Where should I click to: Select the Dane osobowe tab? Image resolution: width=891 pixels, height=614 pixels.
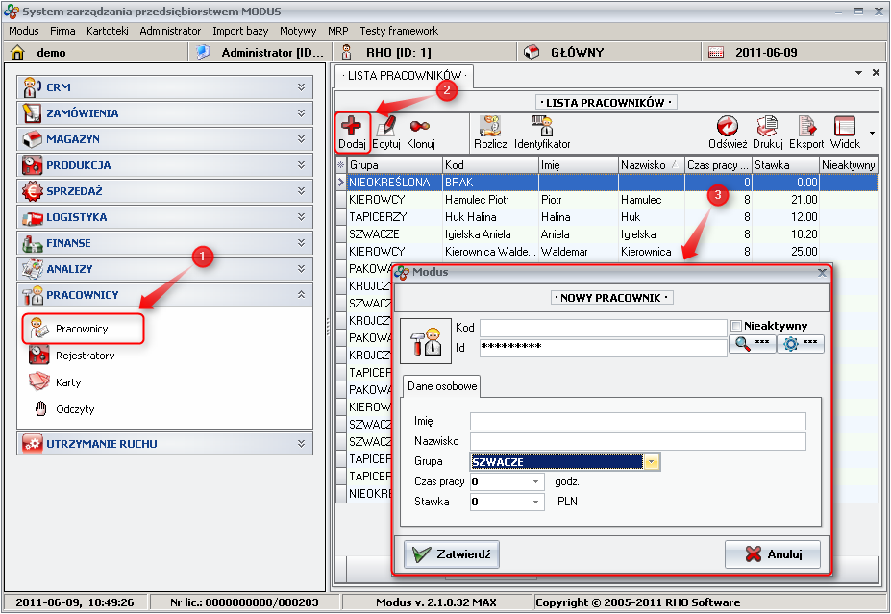pyautogui.click(x=441, y=386)
